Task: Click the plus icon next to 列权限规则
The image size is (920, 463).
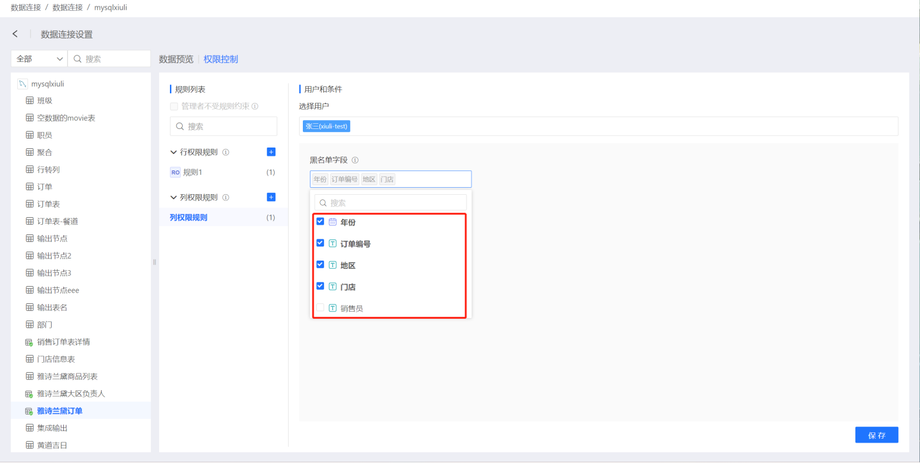Action: point(271,197)
